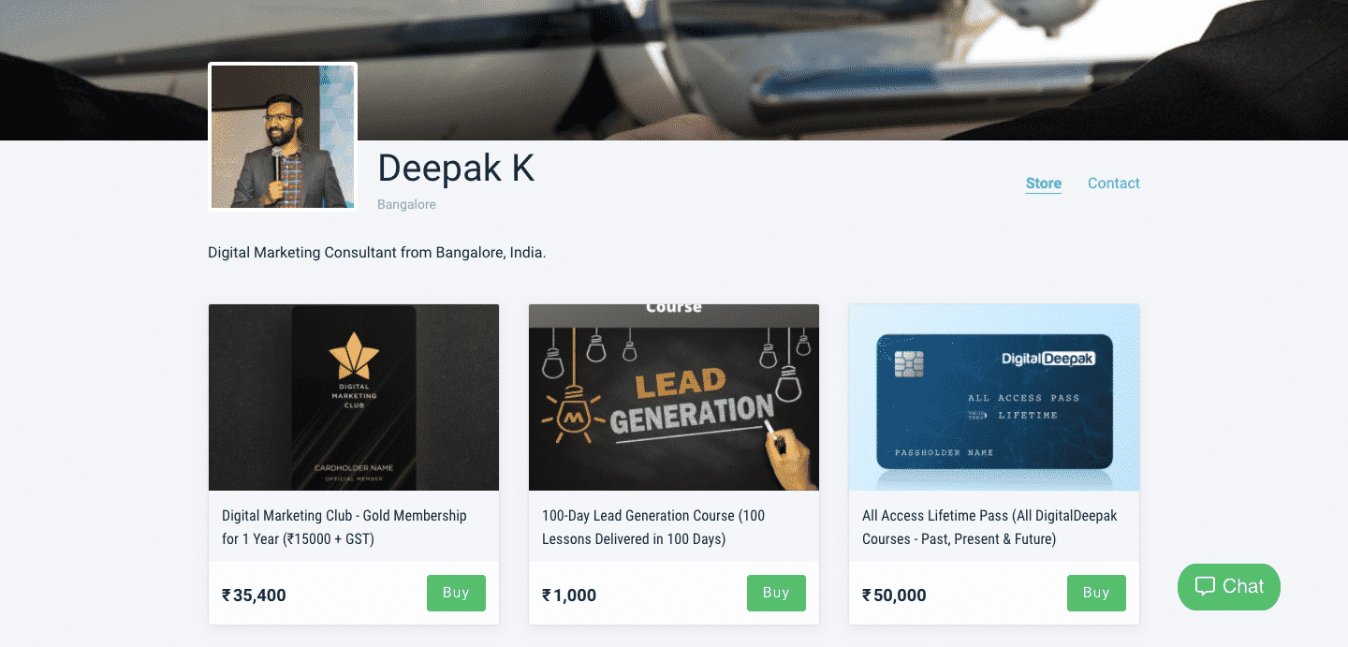Open the 100-Day Lead Generation Course title
Viewport: 1348px width, 647px height.
[652, 527]
